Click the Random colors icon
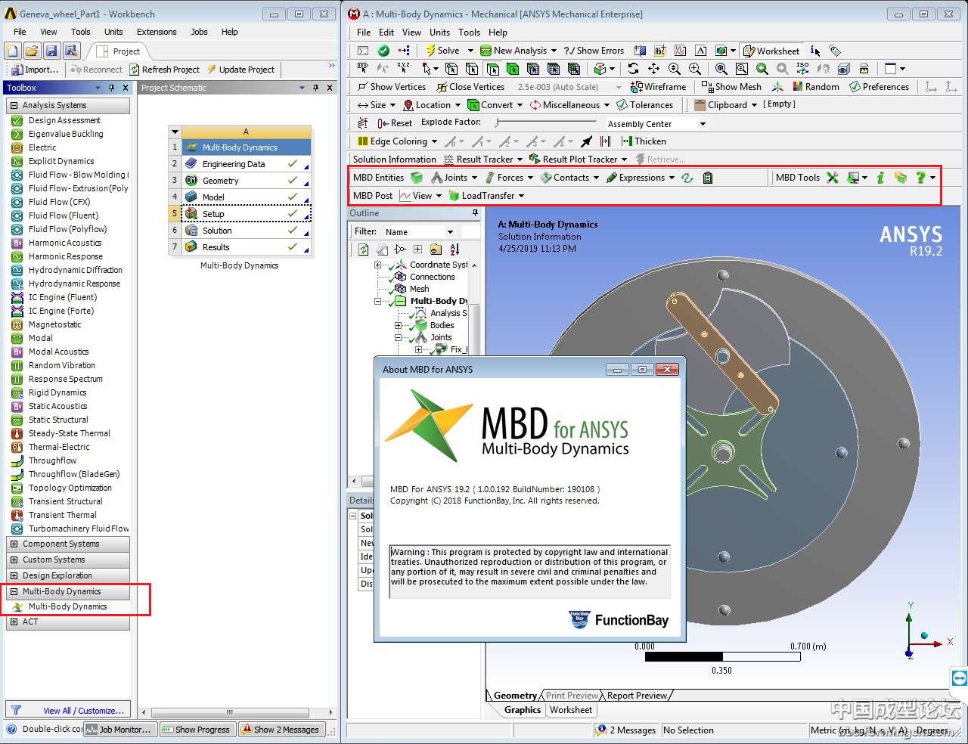 [815, 87]
